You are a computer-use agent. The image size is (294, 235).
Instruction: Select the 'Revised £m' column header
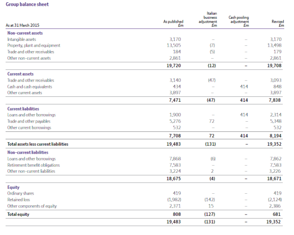coord(278,23)
